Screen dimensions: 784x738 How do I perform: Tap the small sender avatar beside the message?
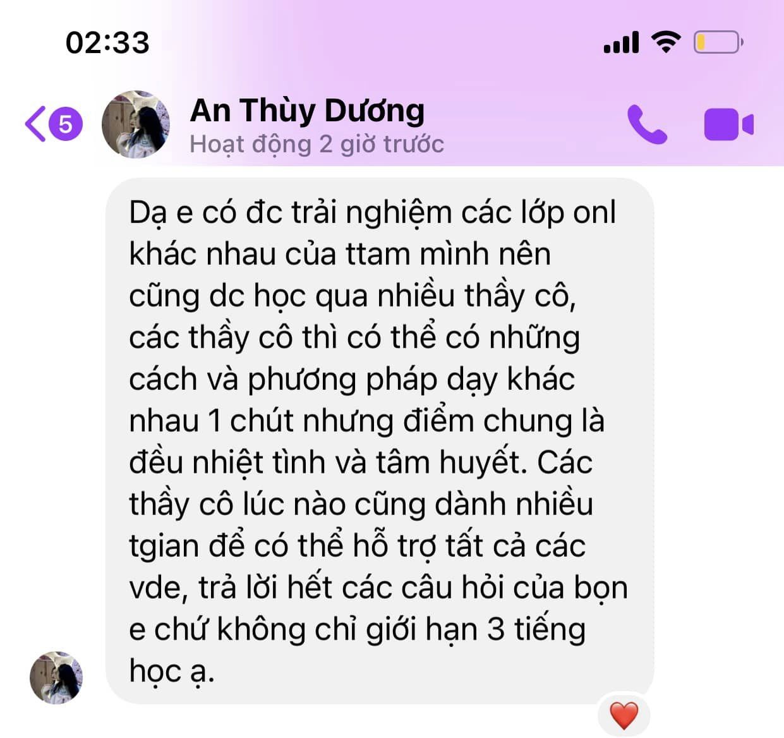coord(56,677)
